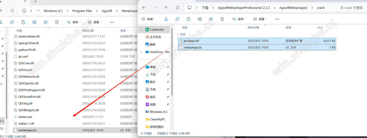Click Program Files breadcrumb in Metashape window
Image resolution: width=367 pixels, height=138 pixels.
(82, 11)
